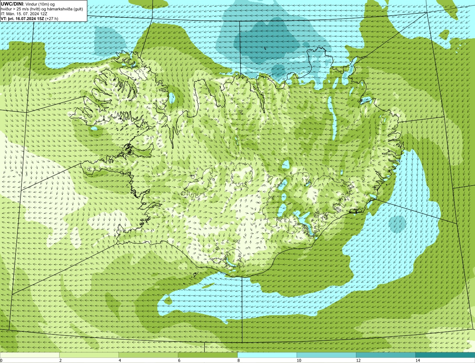Click the "(+27 h)" forecast offset text
This screenshot has height=363, width=475.
coord(52,19)
